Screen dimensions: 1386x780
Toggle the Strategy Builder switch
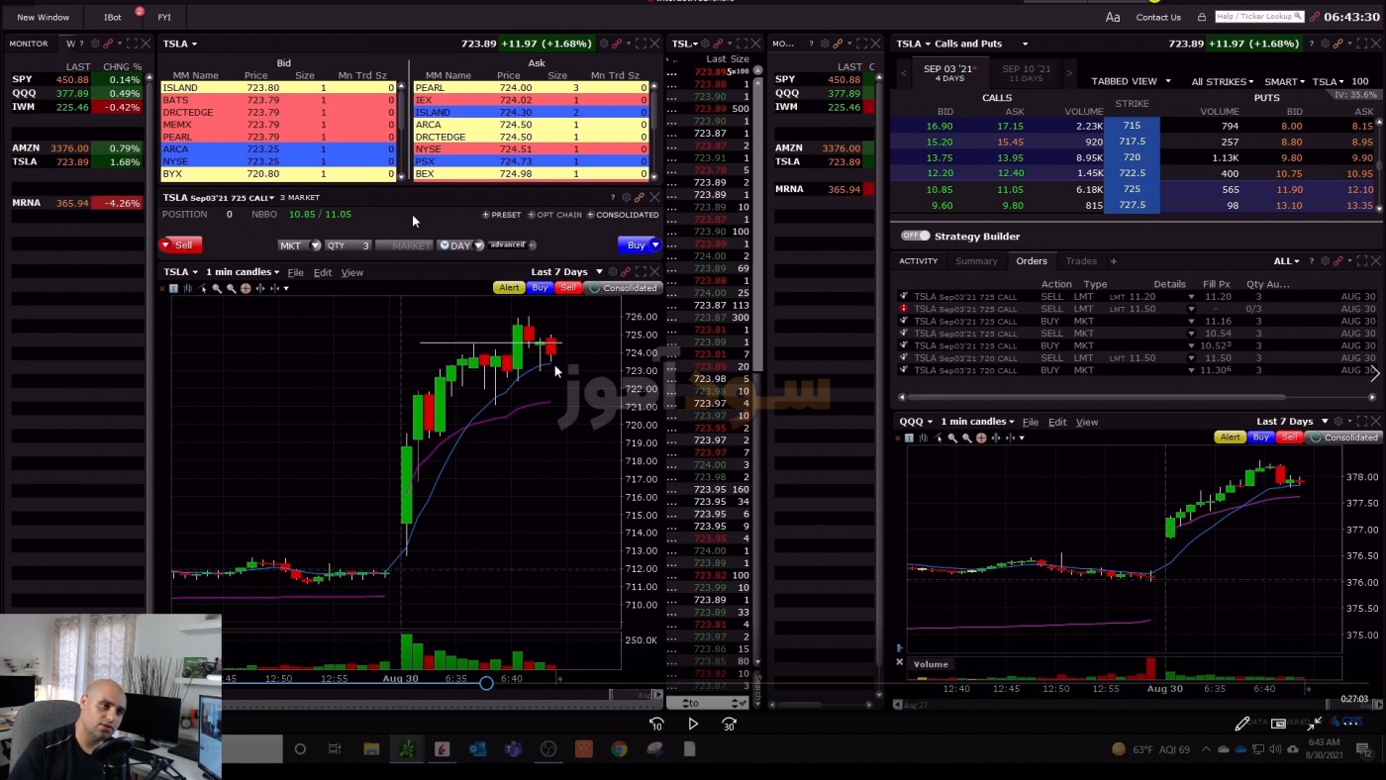[916, 236]
